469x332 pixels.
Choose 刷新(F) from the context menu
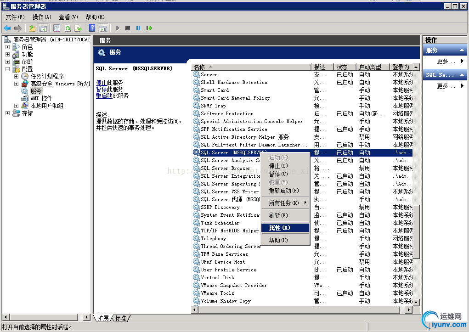point(285,215)
